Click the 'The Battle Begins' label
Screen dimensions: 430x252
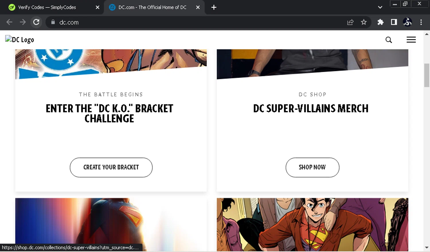[x=111, y=95]
